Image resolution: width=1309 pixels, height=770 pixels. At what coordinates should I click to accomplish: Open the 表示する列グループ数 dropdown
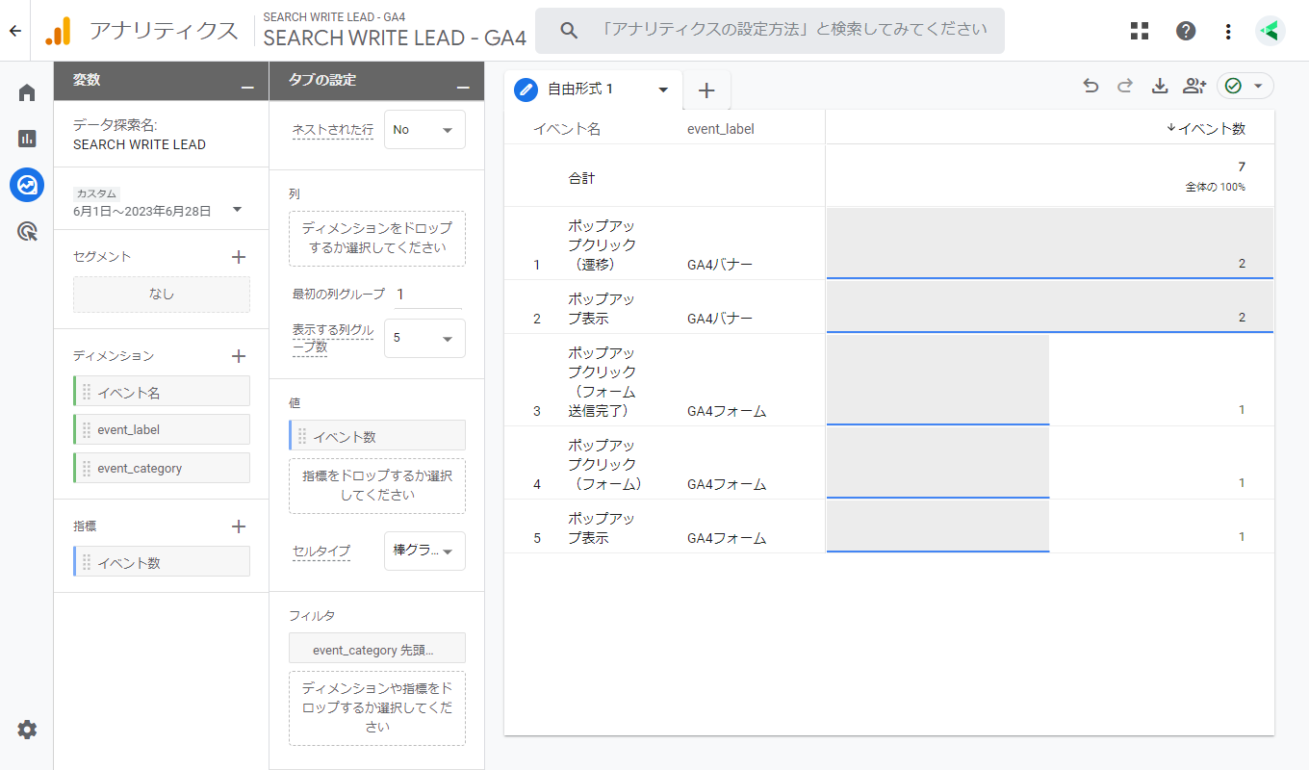coord(424,338)
